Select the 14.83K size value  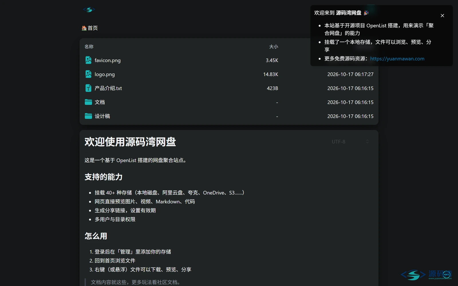(x=271, y=74)
